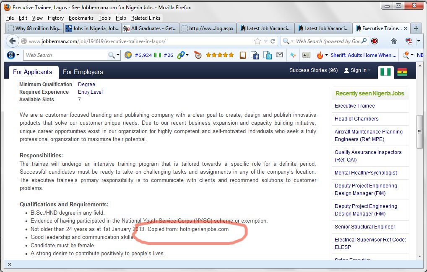Screen dimensions: 427x272
Task: Click the PDF converter toolbar icon
Action: (409, 41)
